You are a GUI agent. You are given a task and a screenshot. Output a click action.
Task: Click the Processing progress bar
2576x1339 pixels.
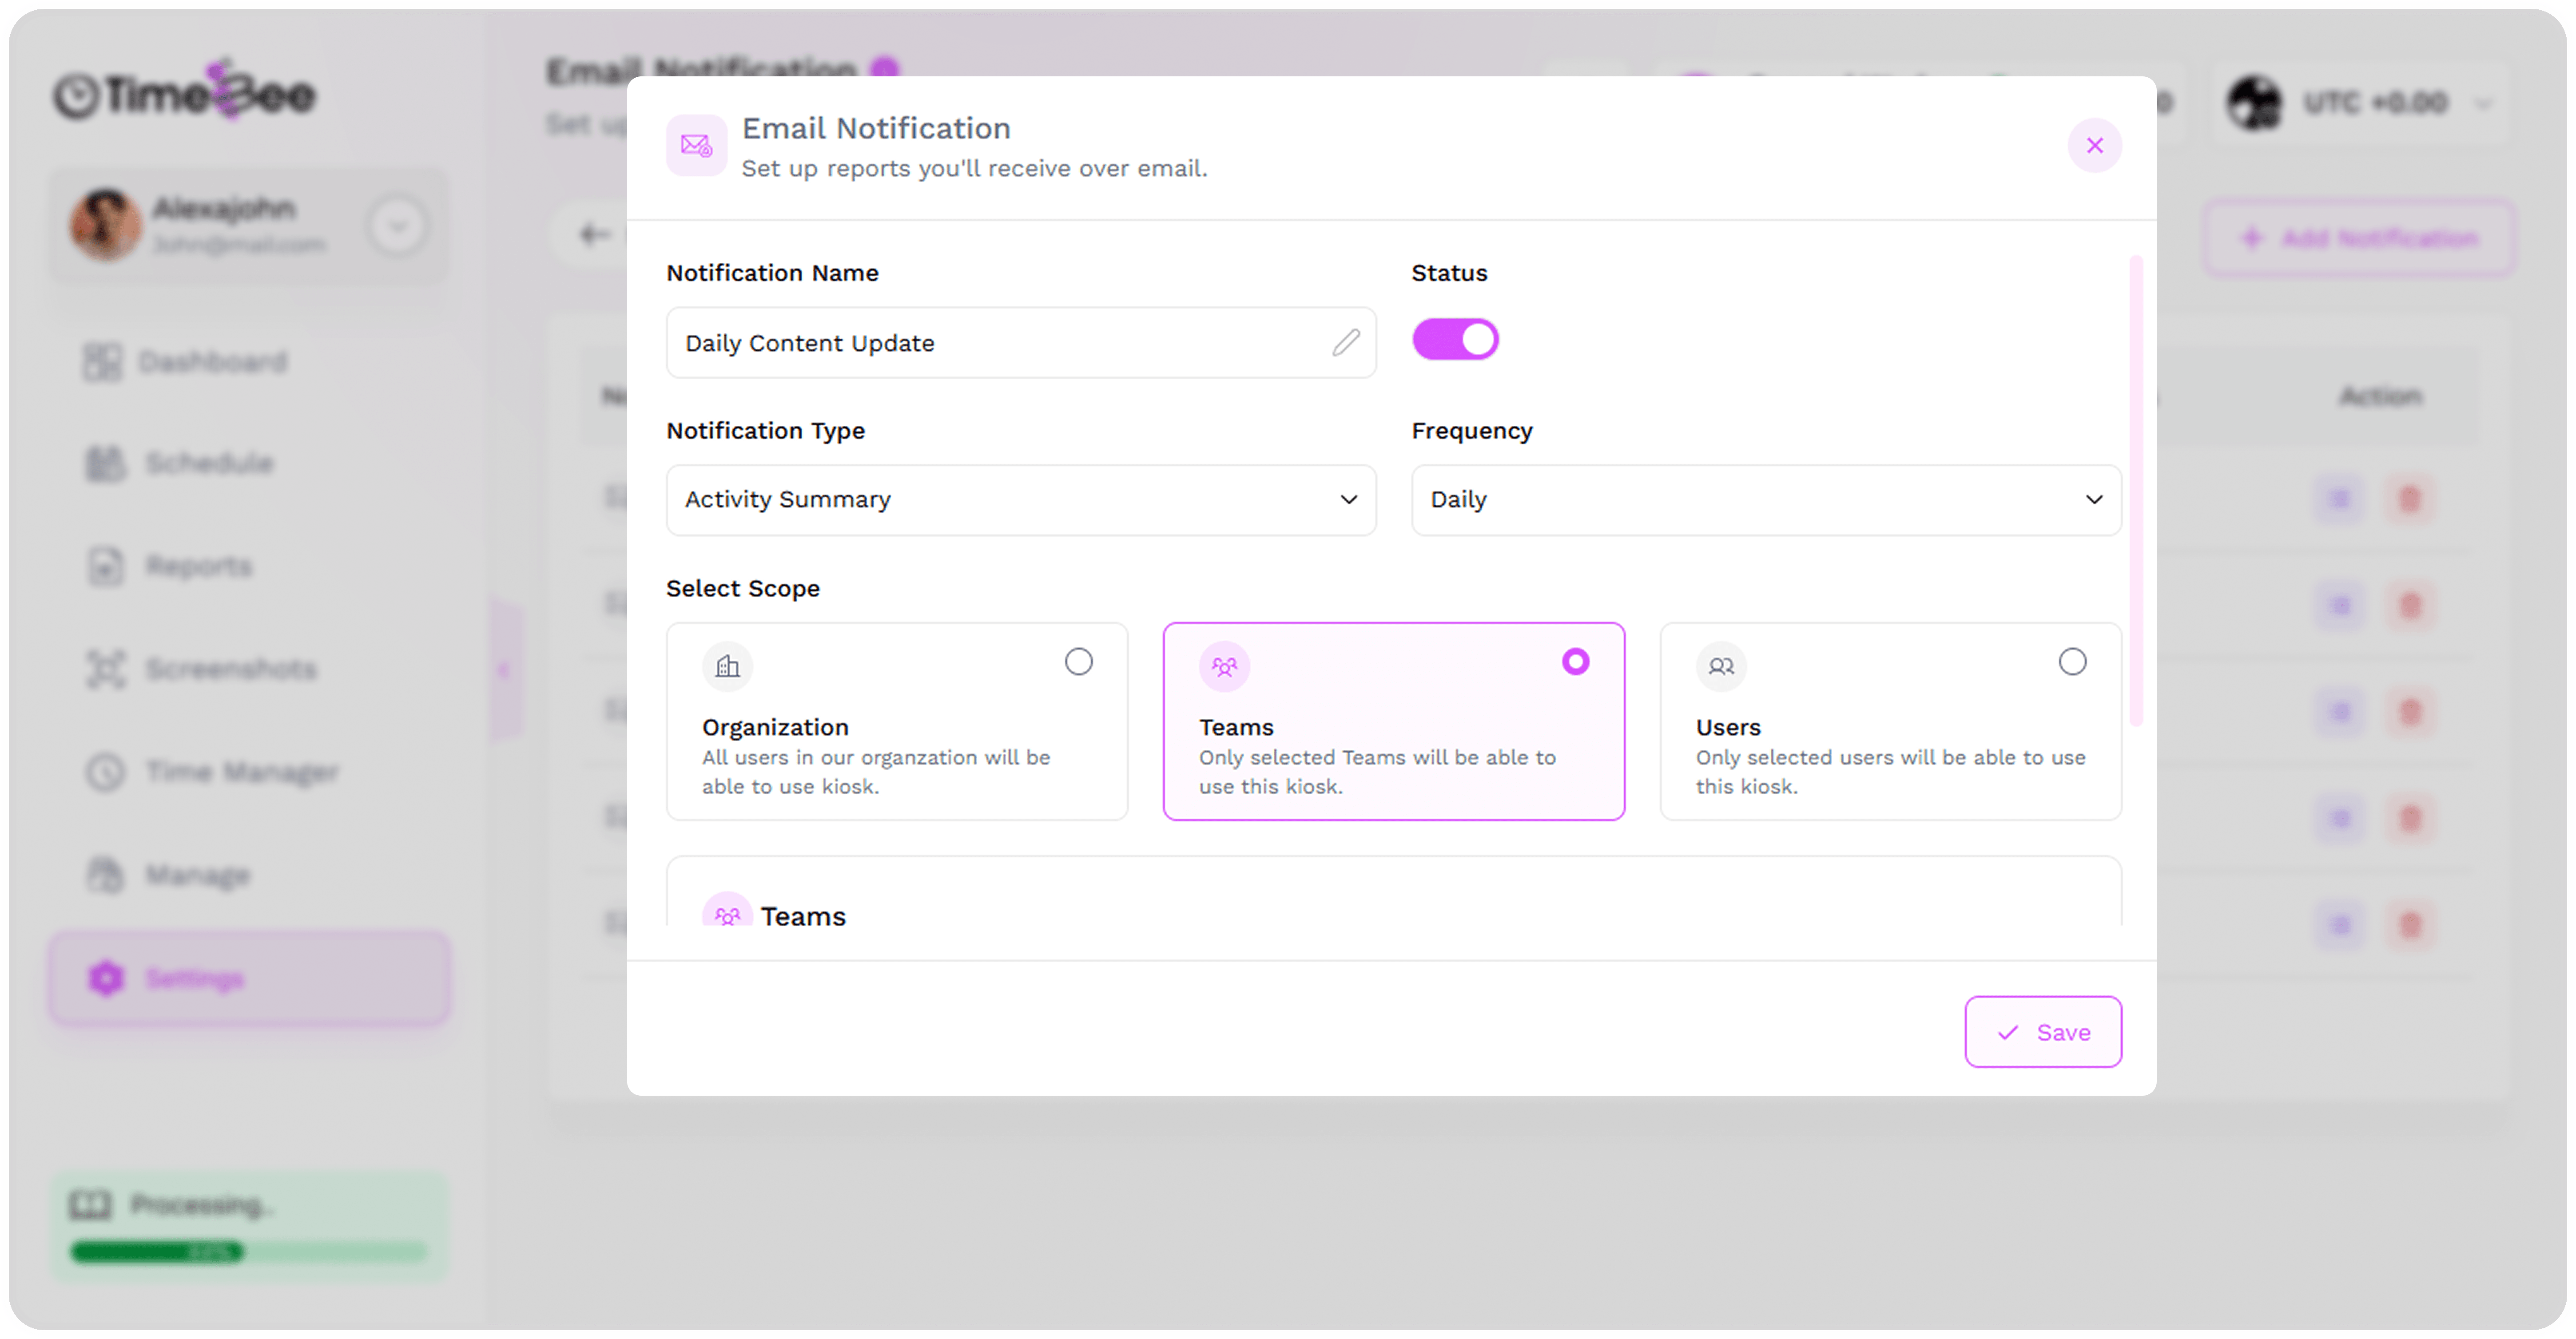point(249,1251)
